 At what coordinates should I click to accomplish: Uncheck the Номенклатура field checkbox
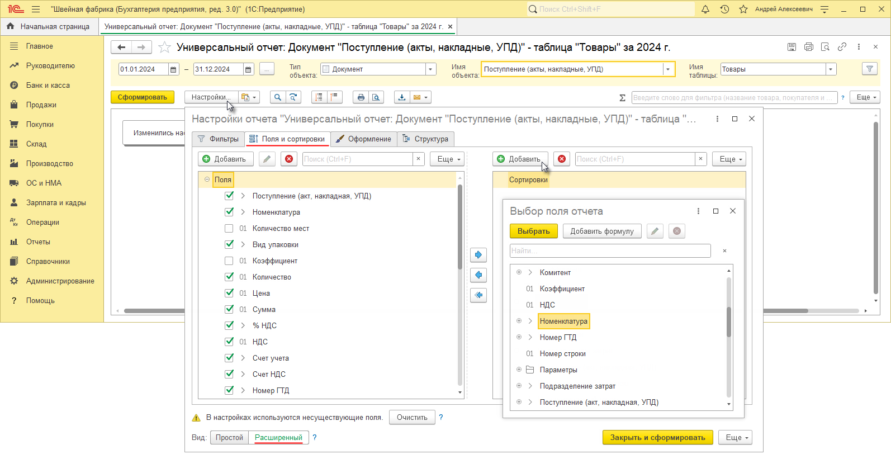pyautogui.click(x=229, y=212)
